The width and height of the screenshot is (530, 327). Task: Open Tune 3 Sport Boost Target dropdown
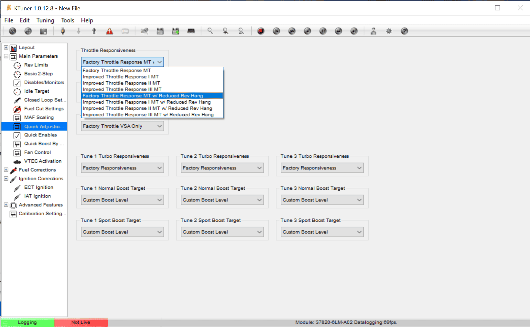(x=322, y=232)
